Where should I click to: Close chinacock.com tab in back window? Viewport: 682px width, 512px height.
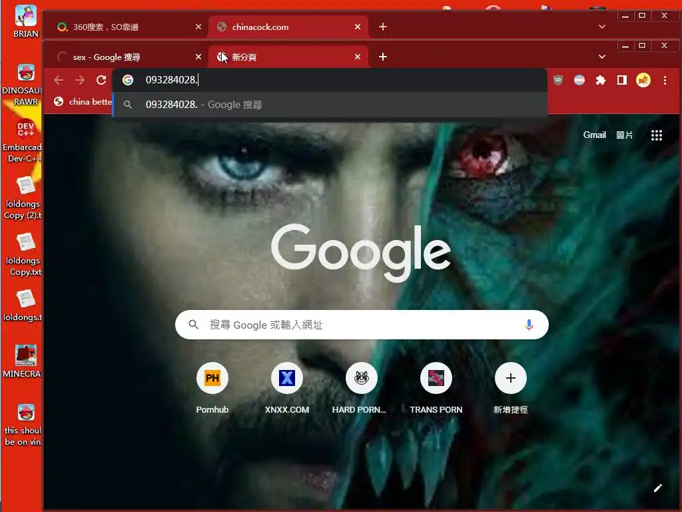pyautogui.click(x=358, y=27)
